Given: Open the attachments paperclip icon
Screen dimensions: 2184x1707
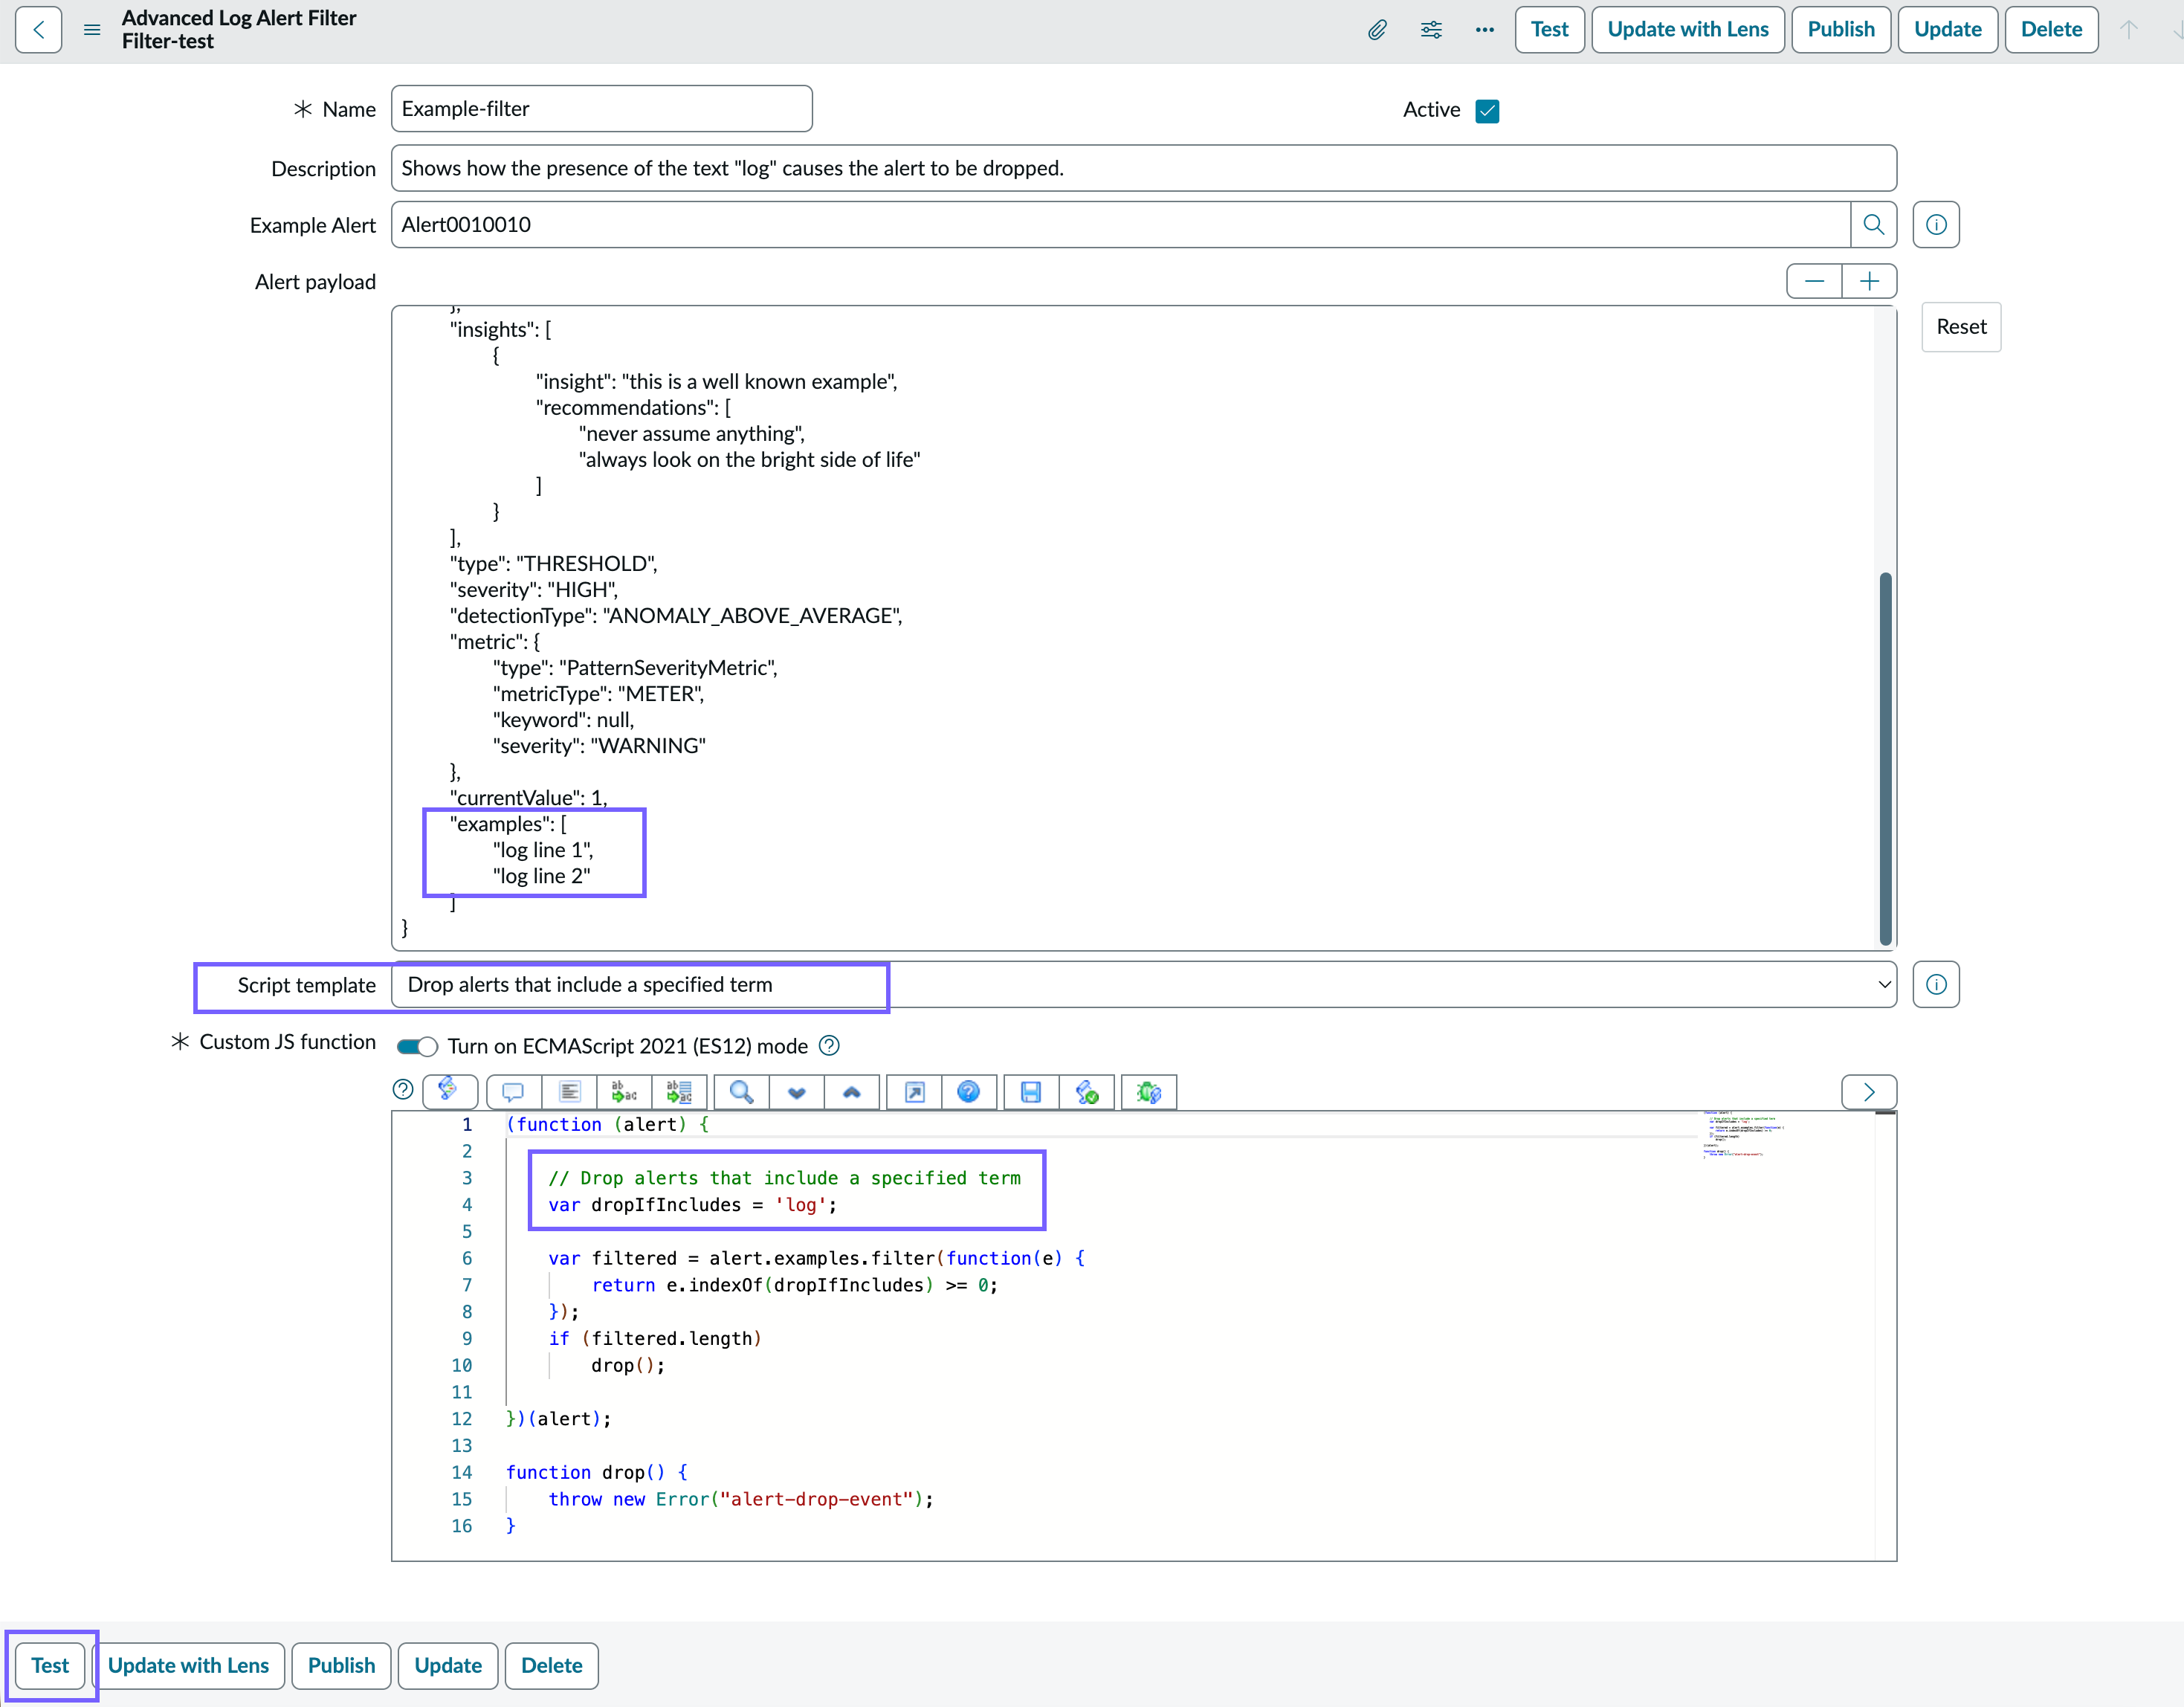Looking at the screenshot, I should [1377, 30].
